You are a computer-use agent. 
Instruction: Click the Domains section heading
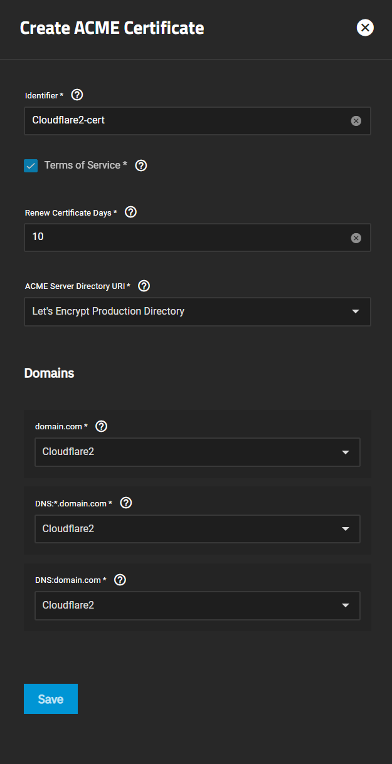[49, 374]
